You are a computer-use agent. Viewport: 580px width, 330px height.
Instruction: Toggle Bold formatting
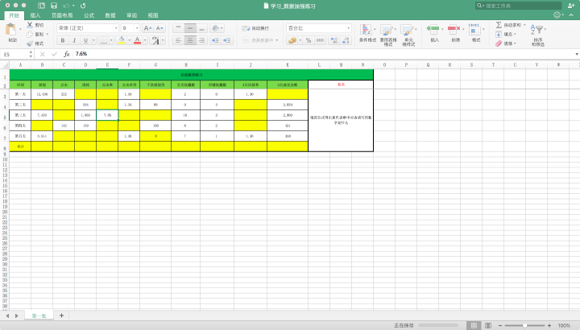pos(63,40)
